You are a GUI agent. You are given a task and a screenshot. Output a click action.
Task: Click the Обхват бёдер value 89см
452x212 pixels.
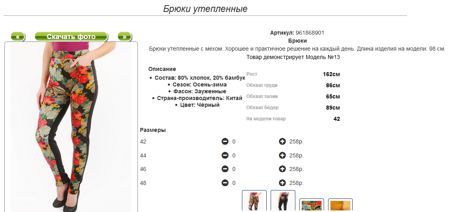click(x=333, y=108)
